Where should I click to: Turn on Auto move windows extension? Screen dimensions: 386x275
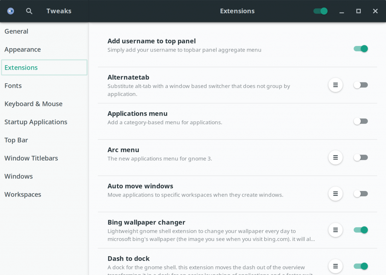point(360,194)
